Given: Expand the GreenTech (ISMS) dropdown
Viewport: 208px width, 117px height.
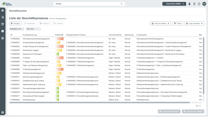Looking at the screenshot, I should (x=174, y=4).
